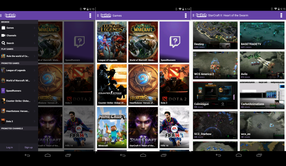
Task: Tap Android back button on first screen
Action: click(x=27, y=155)
